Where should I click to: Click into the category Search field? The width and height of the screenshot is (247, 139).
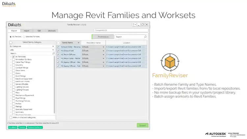(31, 53)
